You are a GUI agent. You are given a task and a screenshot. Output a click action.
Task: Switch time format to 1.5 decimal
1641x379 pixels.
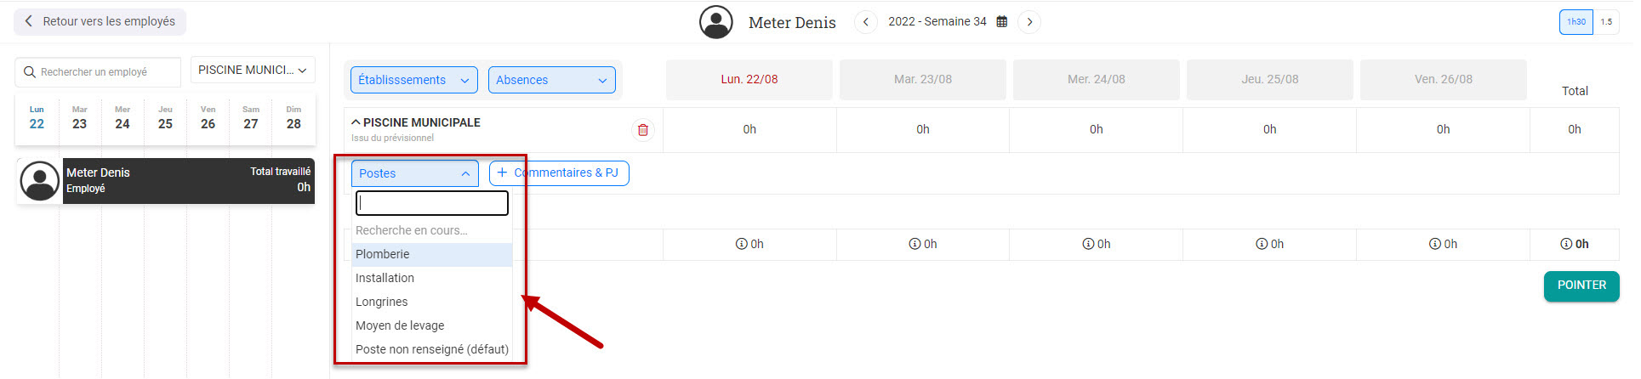point(1606,22)
